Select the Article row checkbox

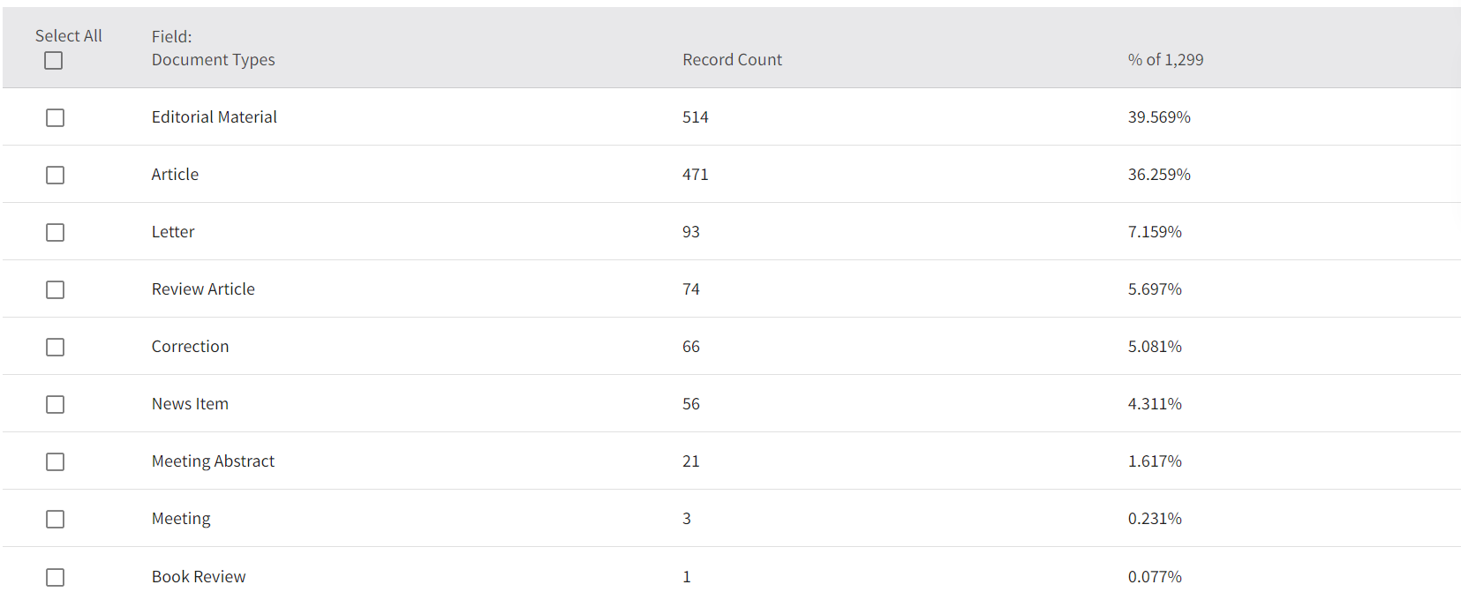(x=55, y=175)
